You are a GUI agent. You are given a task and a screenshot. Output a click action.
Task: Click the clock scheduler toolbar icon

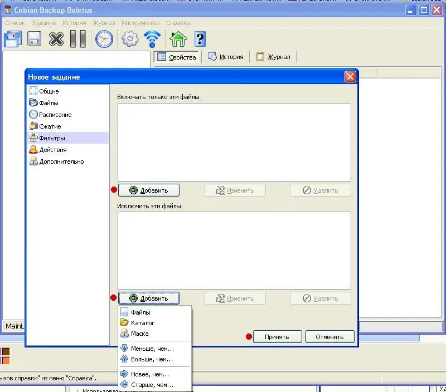(x=104, y=39)
